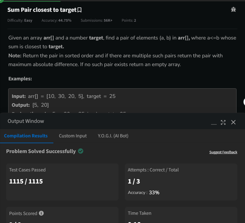Expand the Output Window to fullscreen
This screenshot has width=245, height=223.
click(x=223, y=123)
